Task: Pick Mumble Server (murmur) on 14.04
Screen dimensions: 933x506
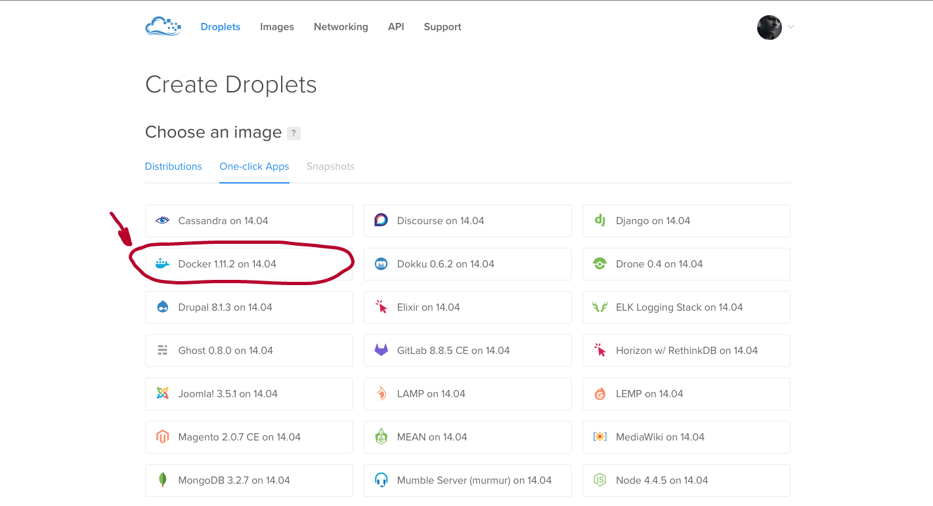Action: coord(467,480)
